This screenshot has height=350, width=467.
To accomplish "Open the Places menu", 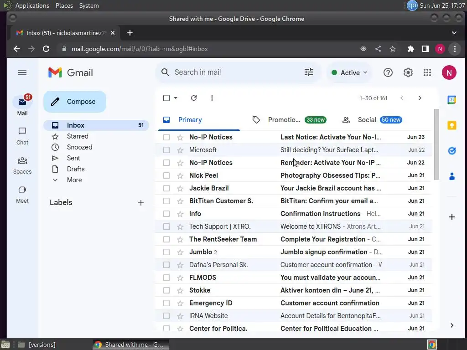I will (x=64, y=5).
